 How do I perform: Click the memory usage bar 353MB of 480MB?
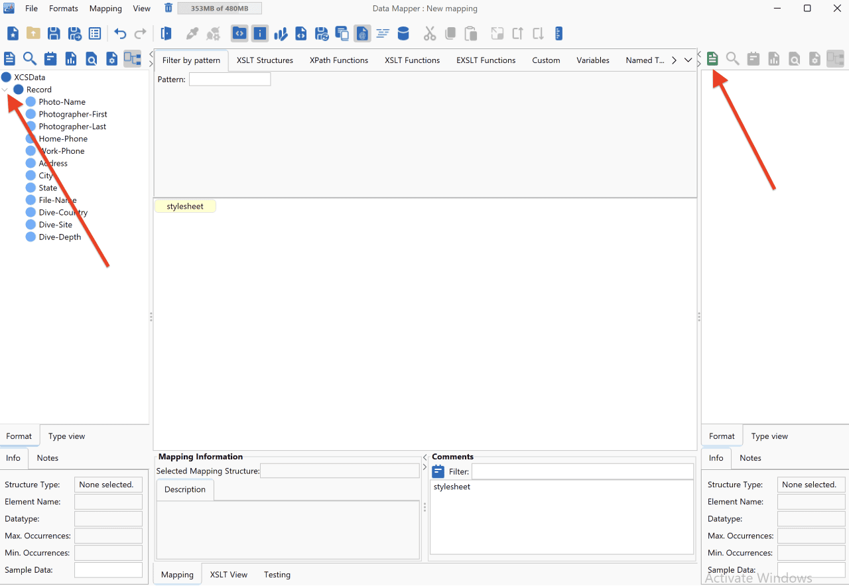(220, 8)
